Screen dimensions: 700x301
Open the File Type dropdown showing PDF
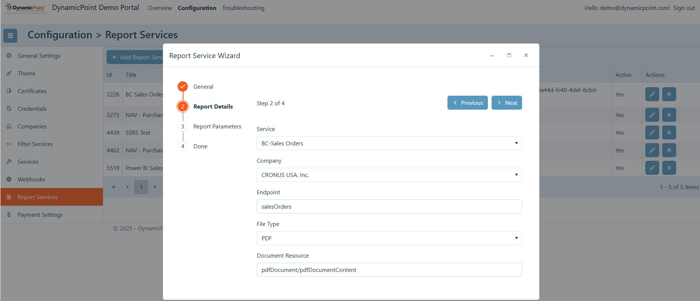[x=389, y=238]
